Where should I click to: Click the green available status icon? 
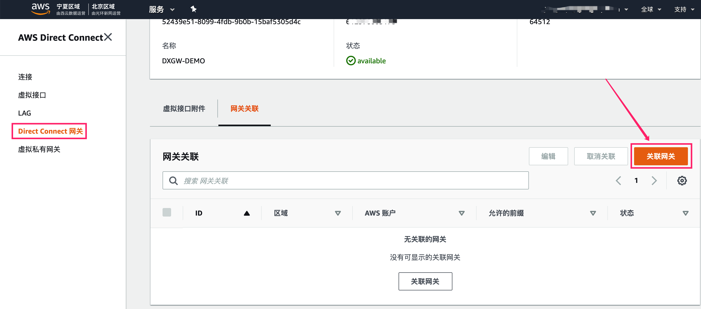pos(351,61)
